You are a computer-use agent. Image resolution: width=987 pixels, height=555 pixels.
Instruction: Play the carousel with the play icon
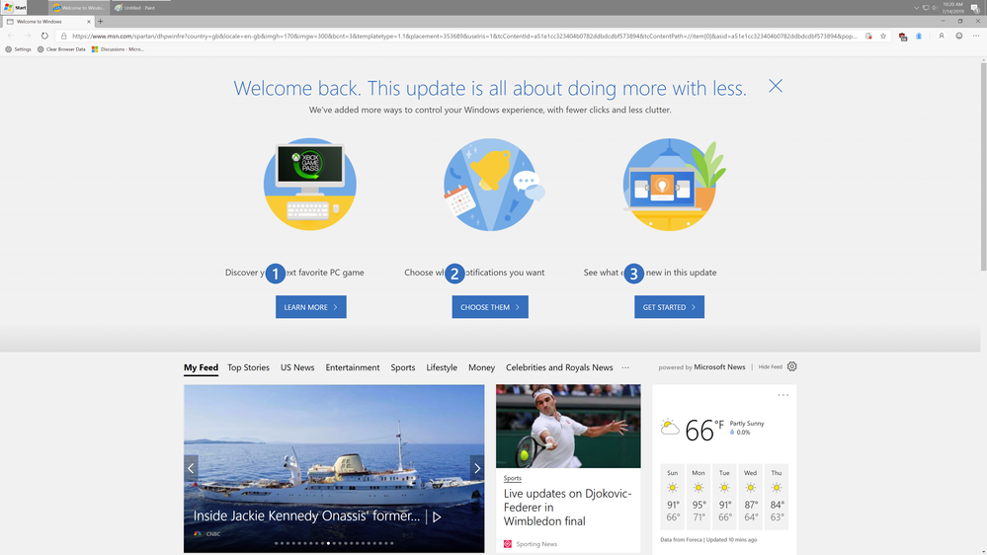(x=437, y=516)
